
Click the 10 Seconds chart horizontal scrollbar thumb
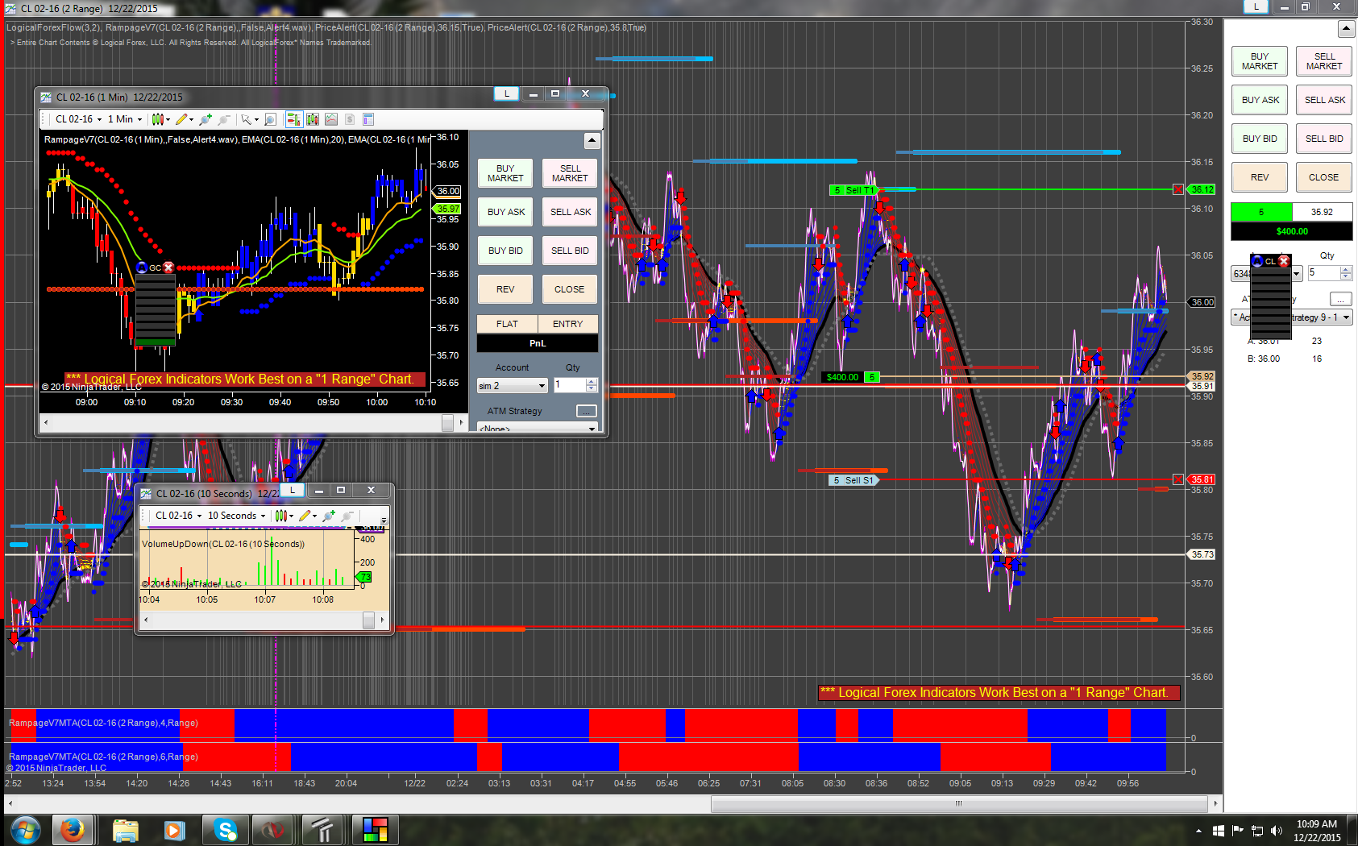(368, 620)
